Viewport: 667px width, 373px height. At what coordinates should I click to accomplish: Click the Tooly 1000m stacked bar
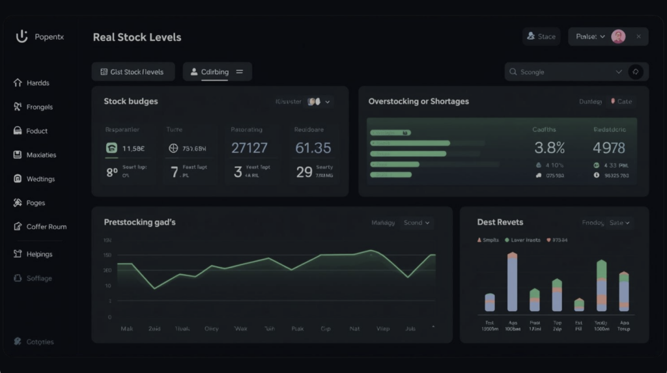tap(601, 285)
